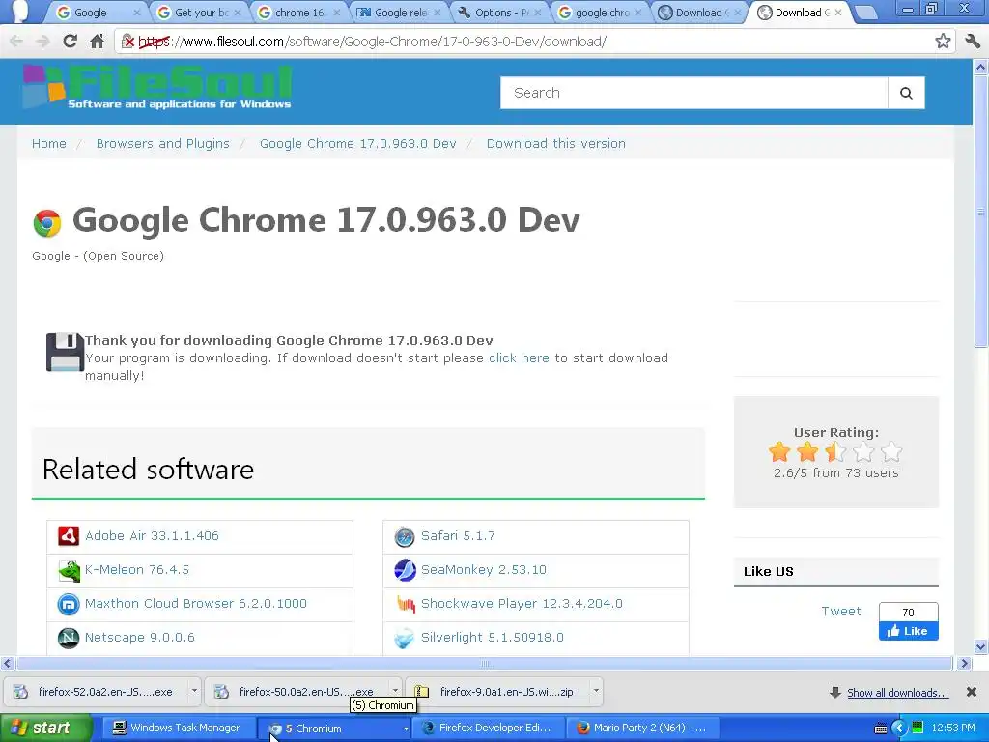Click the Facebook Like thumbs-up button

click(908, 630)
